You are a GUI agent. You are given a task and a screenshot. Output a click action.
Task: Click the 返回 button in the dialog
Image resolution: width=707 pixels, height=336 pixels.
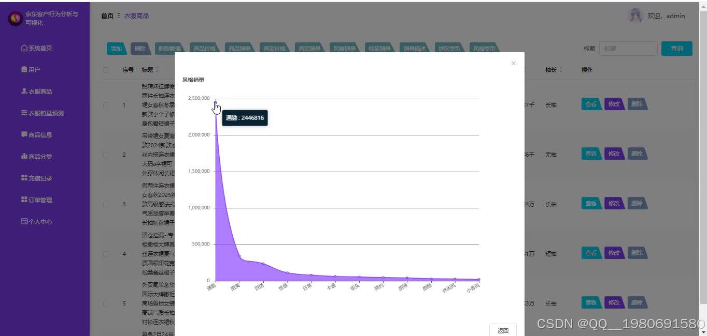503,330
